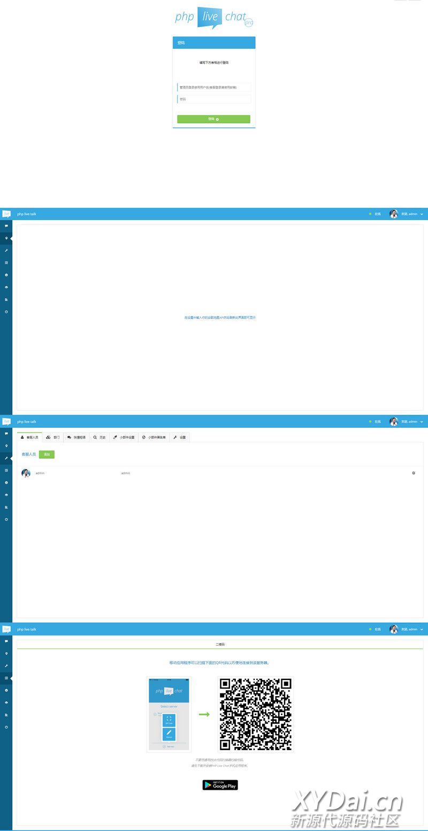This screenshot has height=831, width=428.
Task: Open QR code icon in map screen sidebar
Action: pos(6,263)
